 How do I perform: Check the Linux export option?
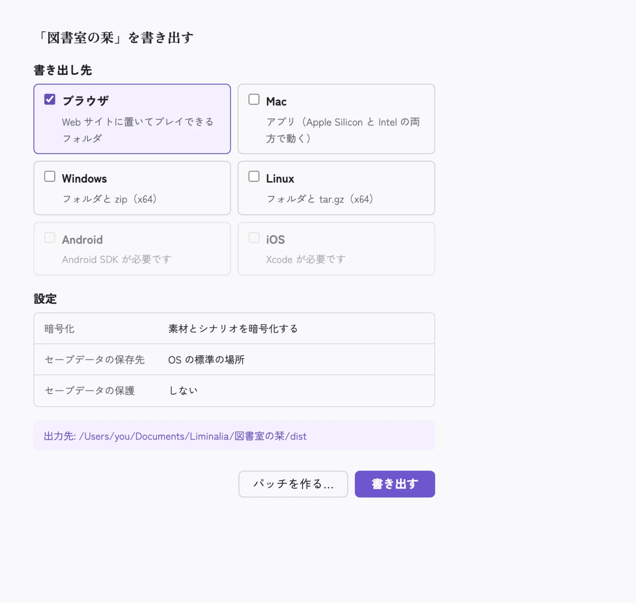(254, 176)
